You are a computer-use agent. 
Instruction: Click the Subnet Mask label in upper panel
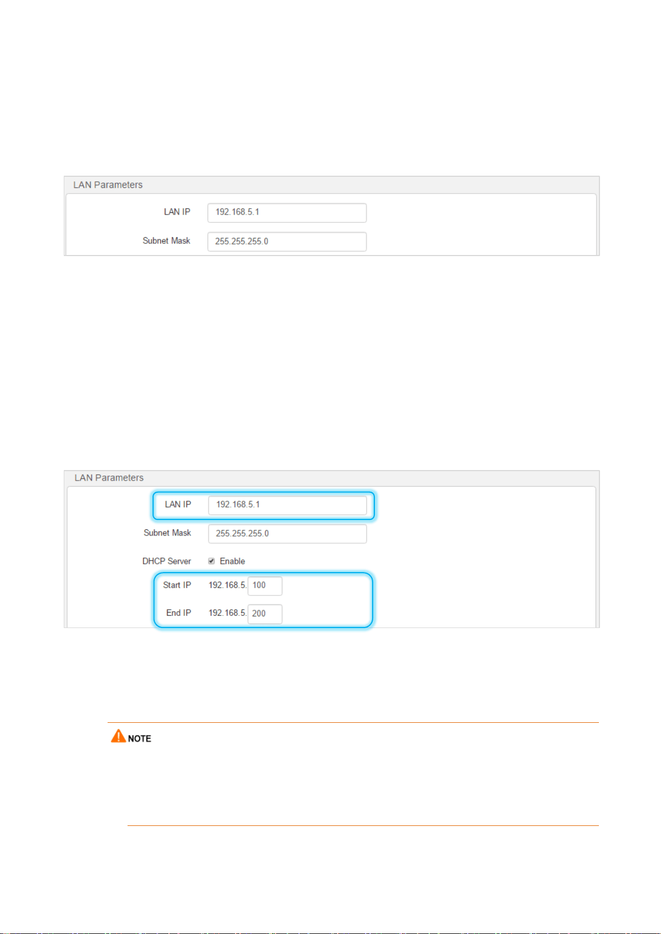tap(166, 241)
